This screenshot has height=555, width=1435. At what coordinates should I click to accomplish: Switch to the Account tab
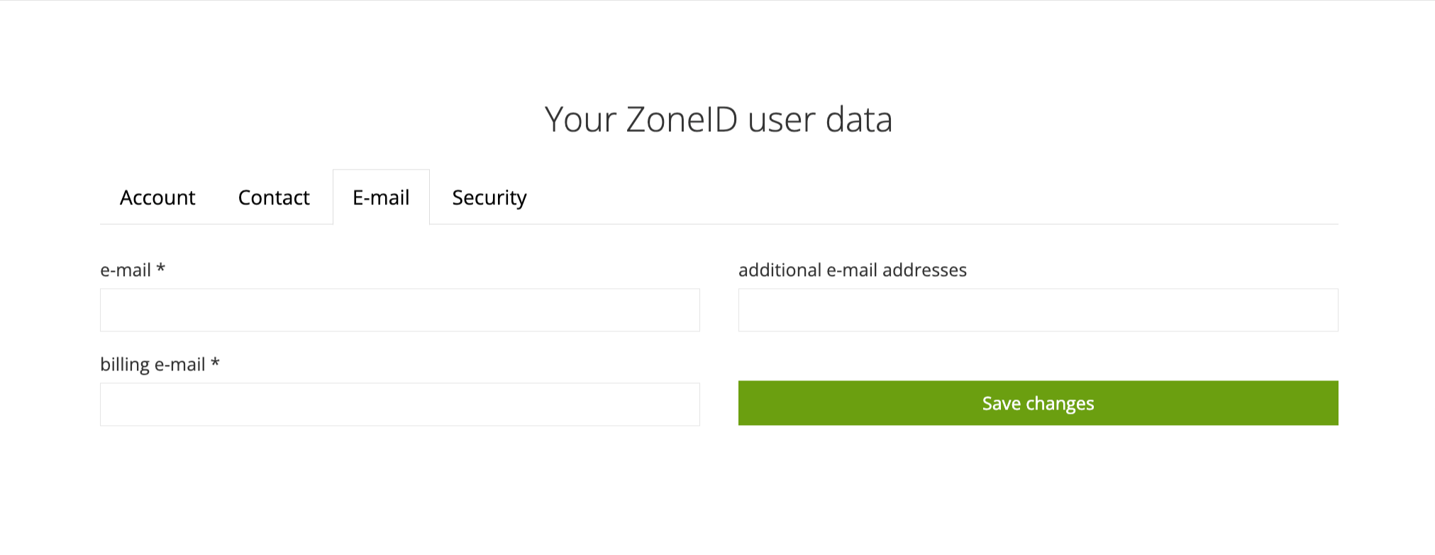(157, 197)
